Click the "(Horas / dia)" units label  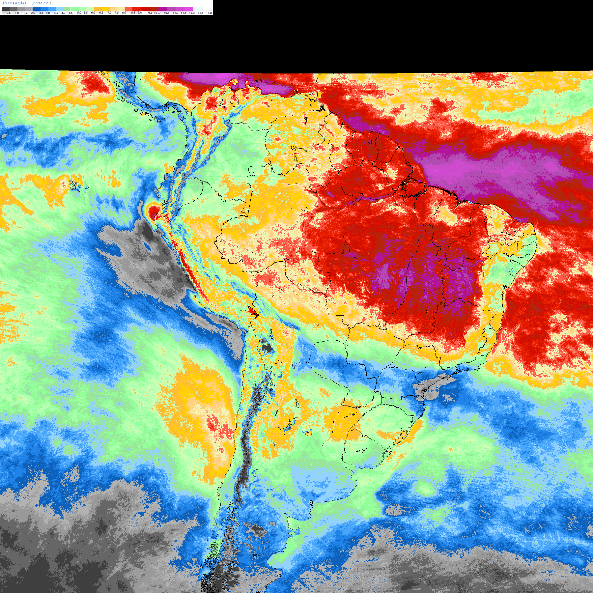tap(42, 3)
